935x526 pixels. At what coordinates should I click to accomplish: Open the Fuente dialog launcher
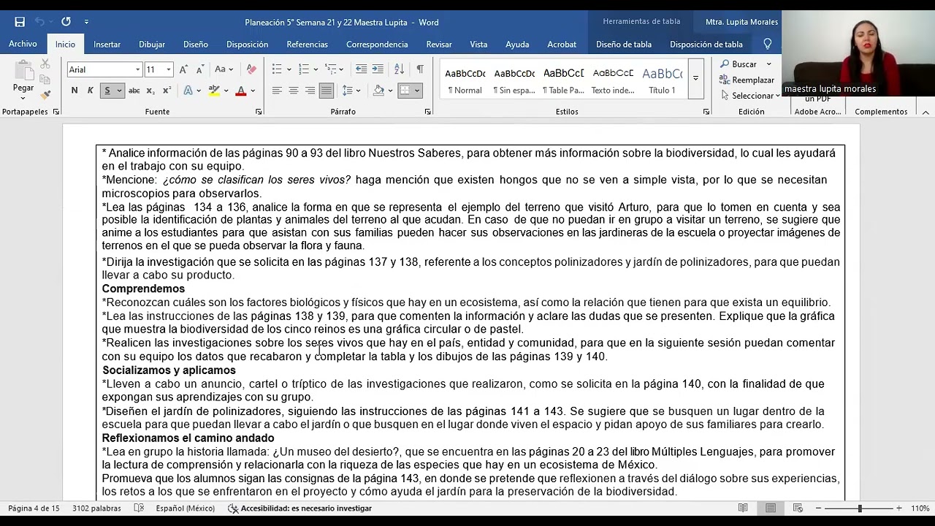pos(259,112)
